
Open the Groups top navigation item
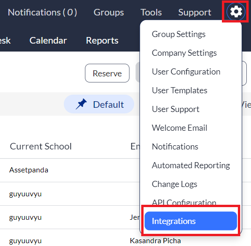click(109, 12)
